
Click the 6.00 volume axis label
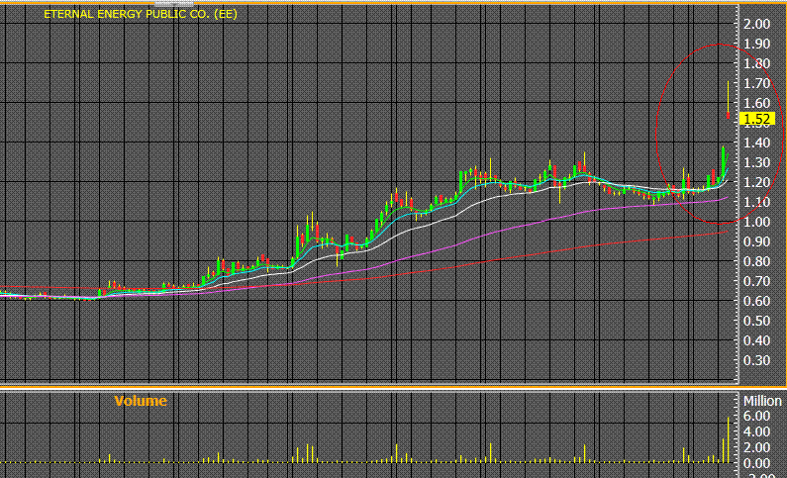pyautogui.click(x=755, y=418)
